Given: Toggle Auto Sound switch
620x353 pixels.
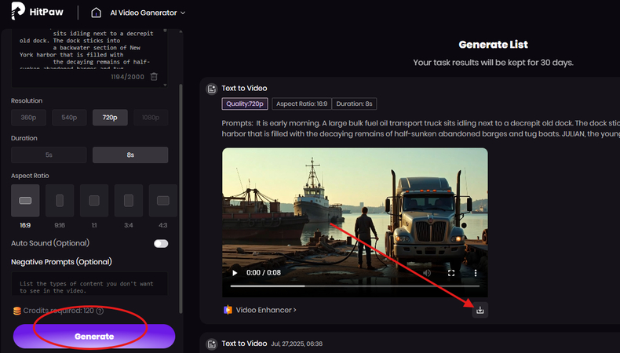Looking at the screenshot, I should (x=161, y=243).
